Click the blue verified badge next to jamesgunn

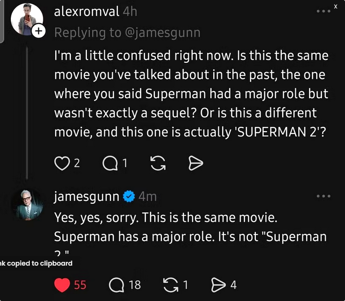click(x=129, y=196)
